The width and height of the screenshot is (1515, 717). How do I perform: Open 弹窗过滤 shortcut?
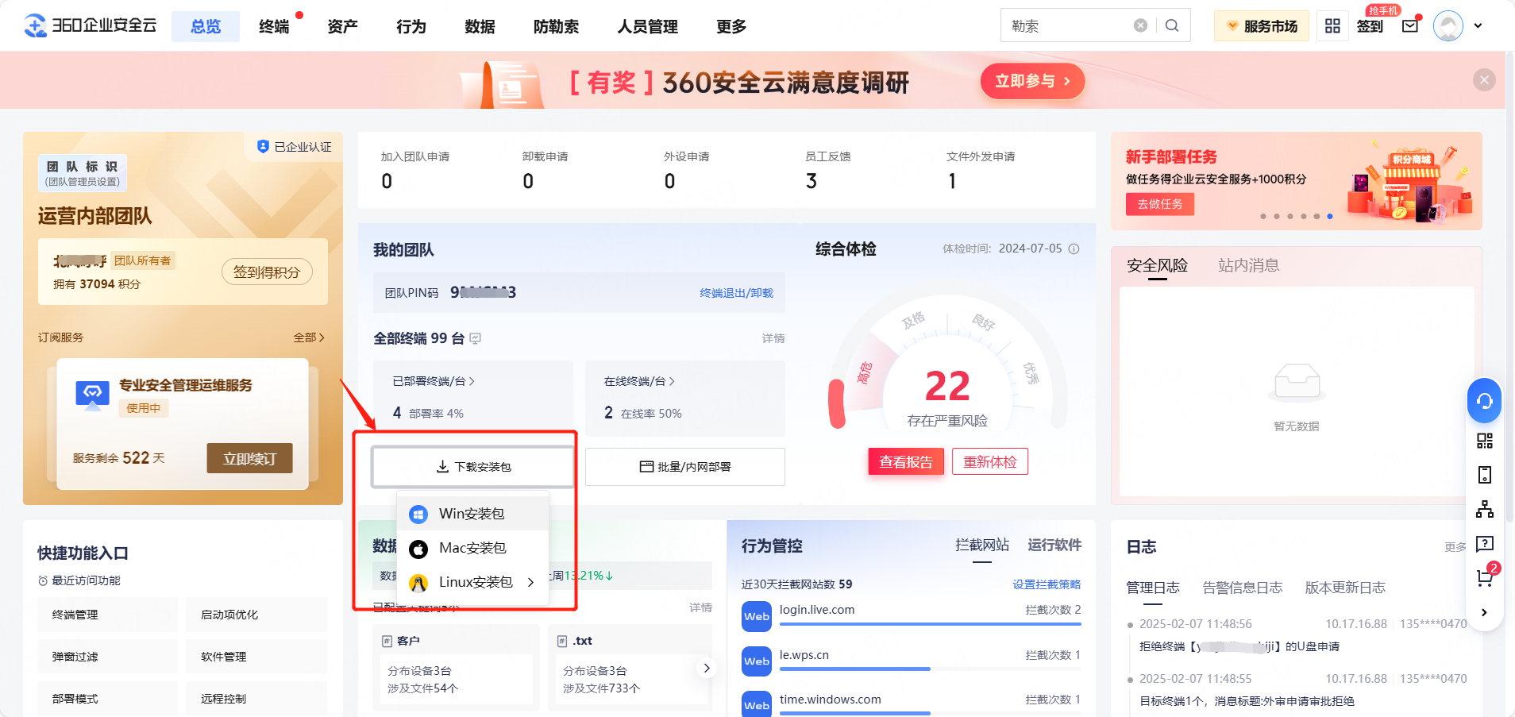107,657
